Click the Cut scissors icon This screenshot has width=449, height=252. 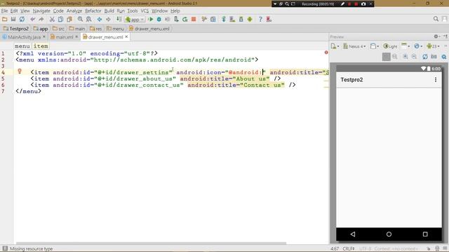[x=52, y=19]
